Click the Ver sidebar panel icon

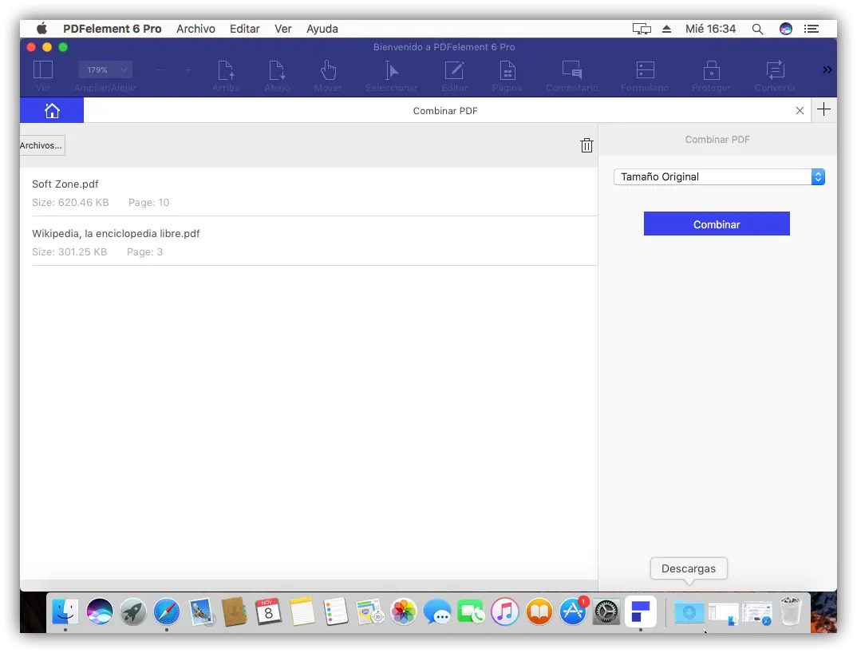[x=42, y=70]
